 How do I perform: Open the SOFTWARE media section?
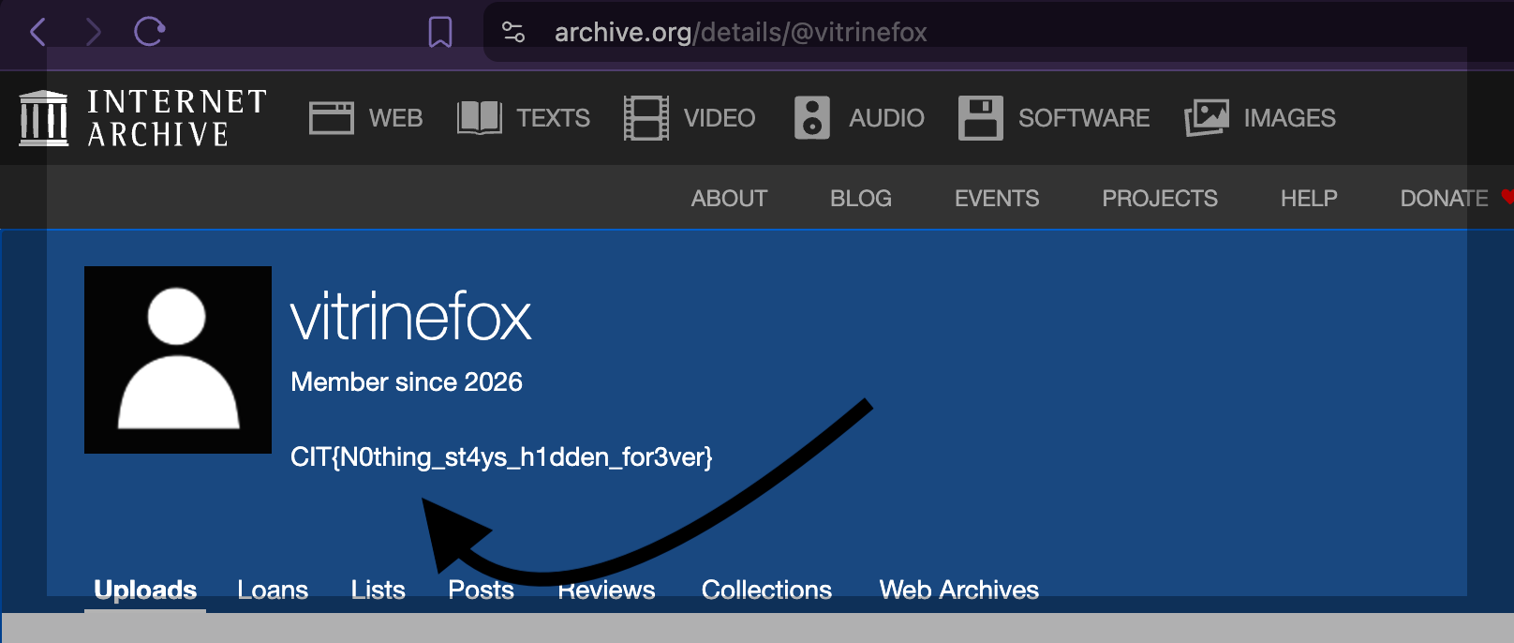coord(1084,118)
